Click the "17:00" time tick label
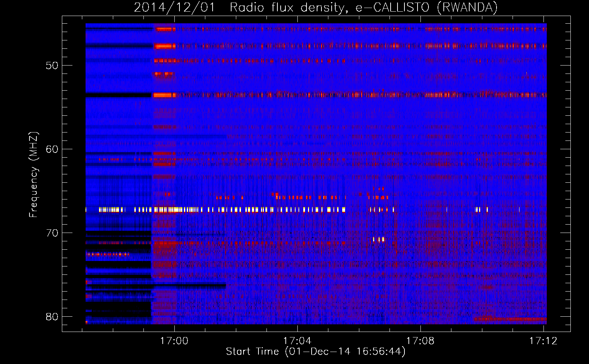 [174, 341]
